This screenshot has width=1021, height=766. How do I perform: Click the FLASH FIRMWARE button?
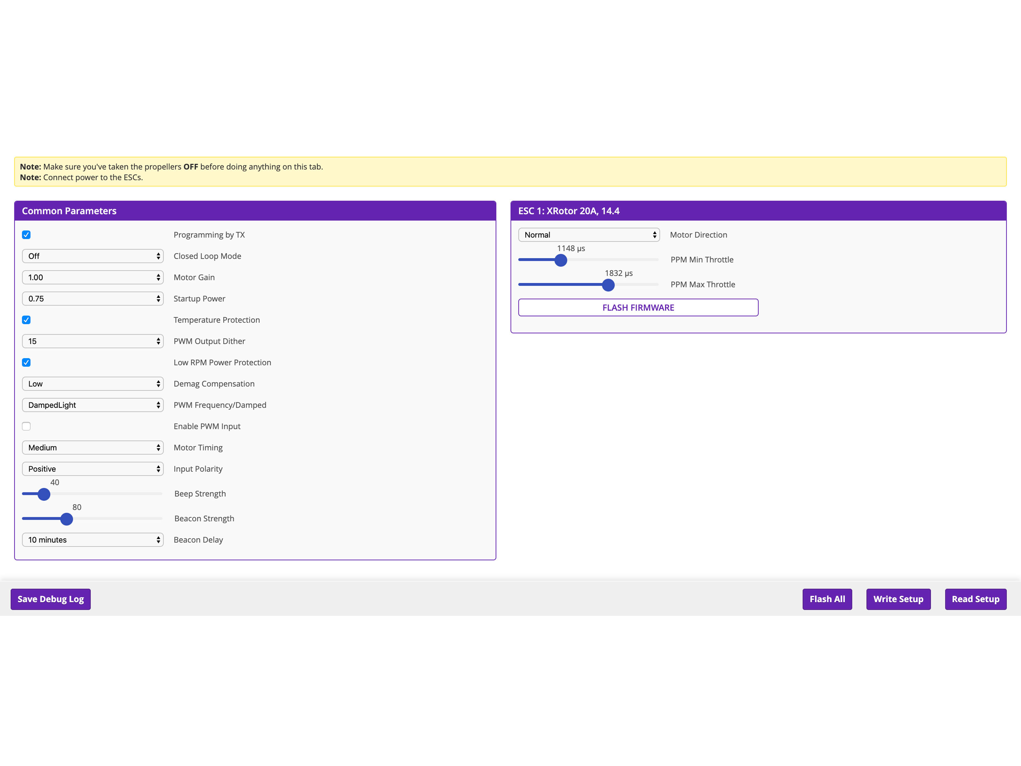click(638, 307)
